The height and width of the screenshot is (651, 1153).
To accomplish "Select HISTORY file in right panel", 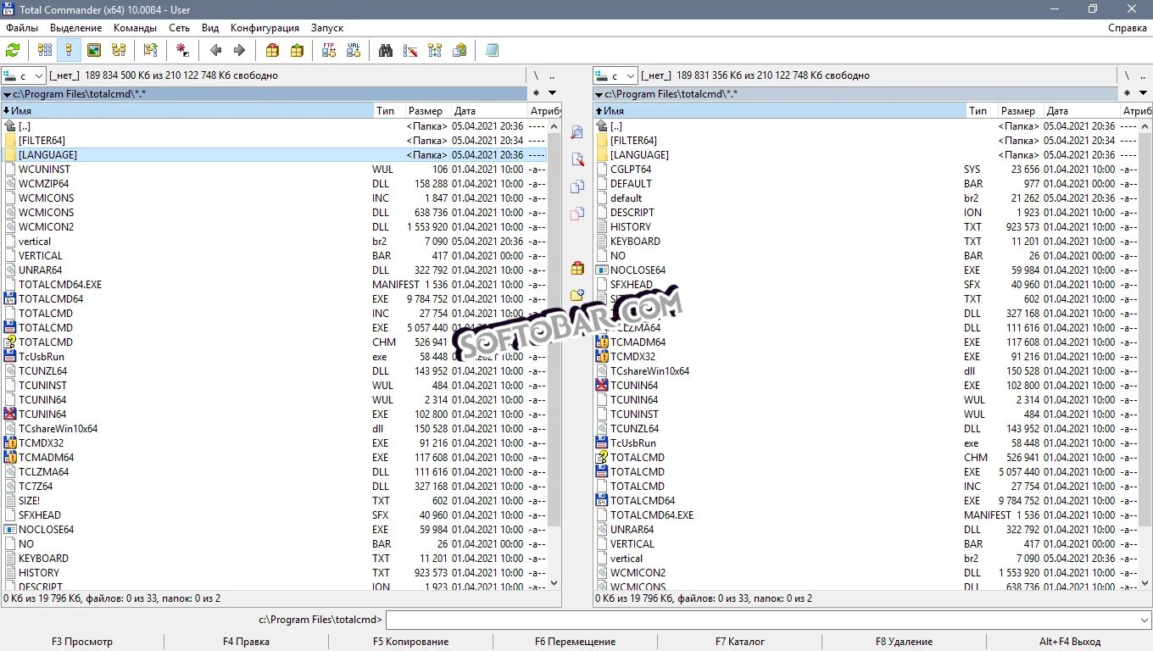I will point(866,227).
